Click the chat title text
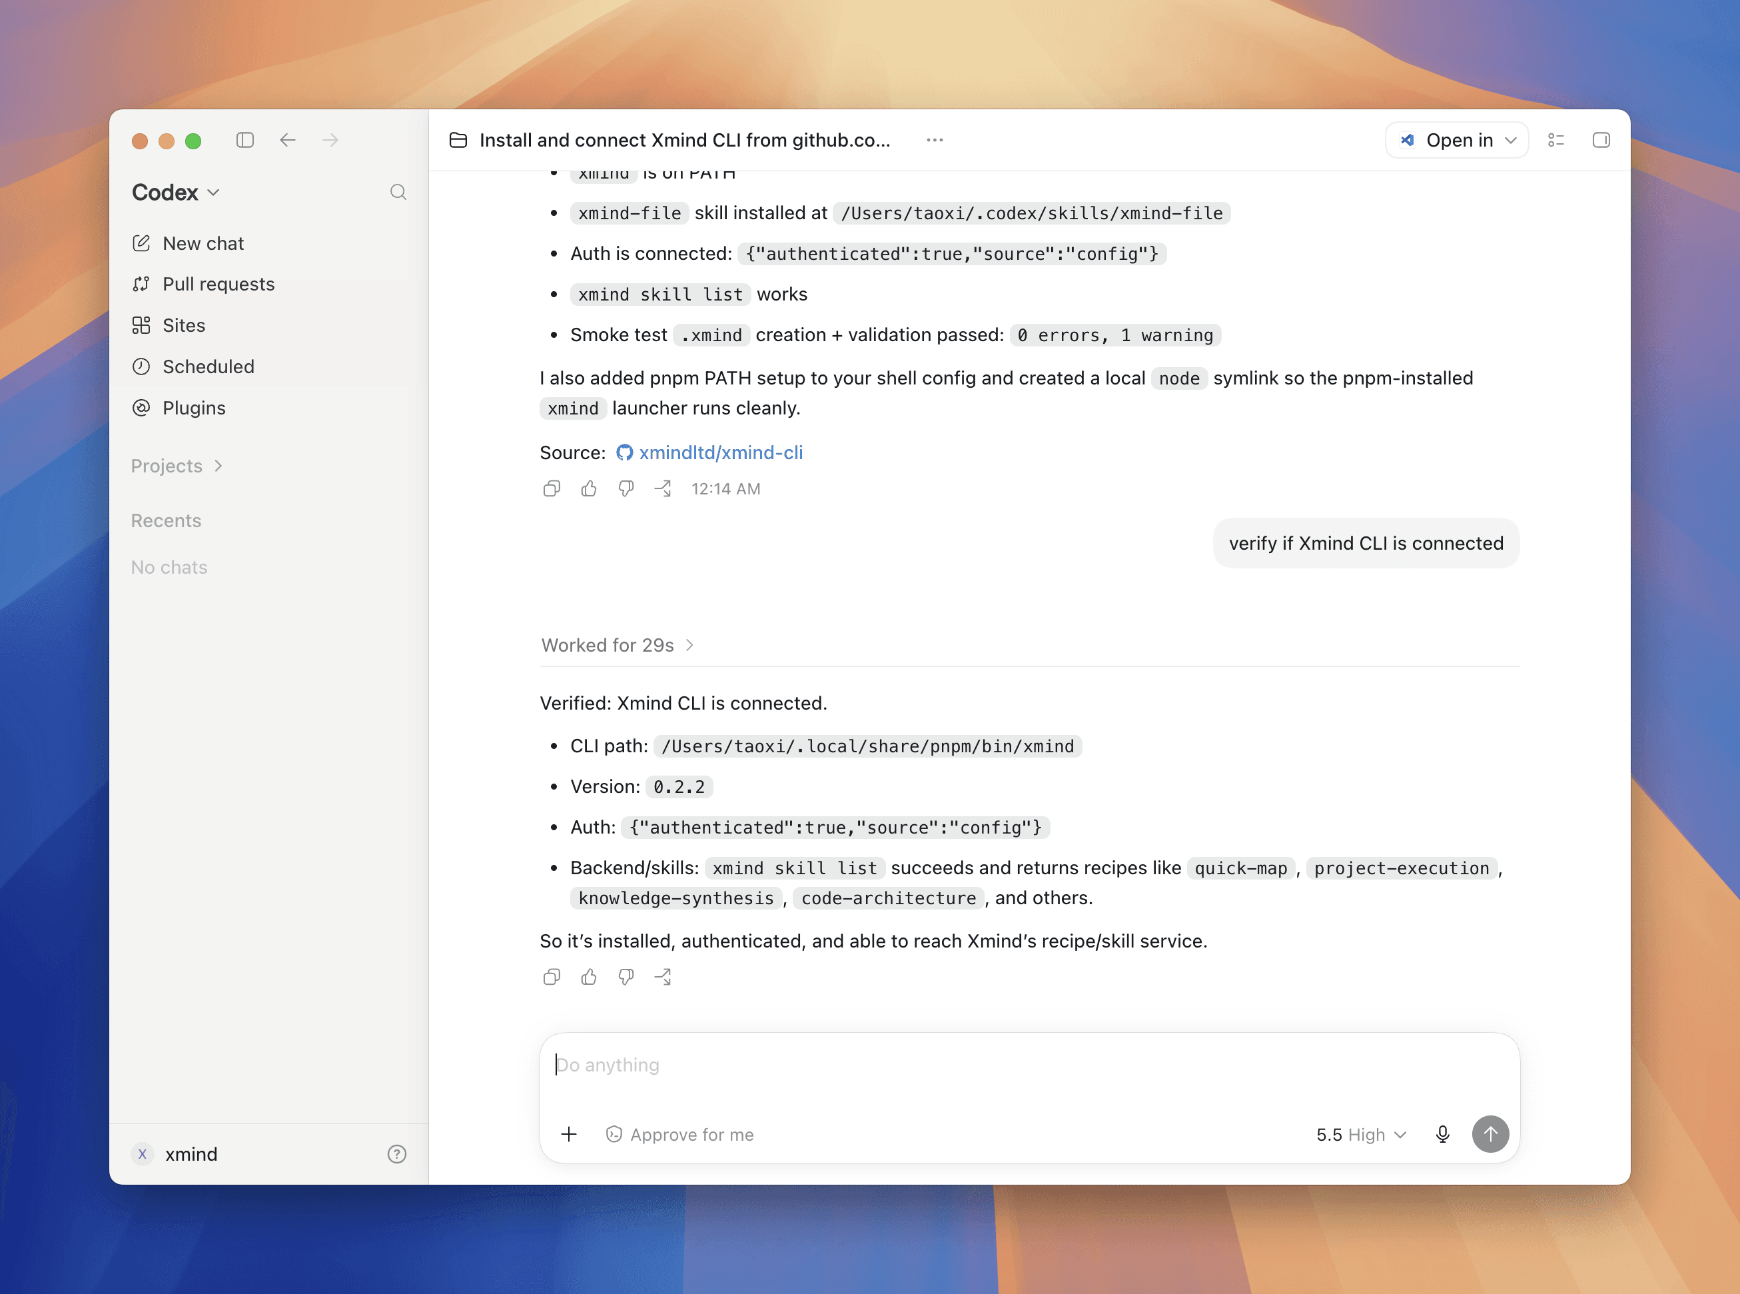The image size is (1740, 1294). click(x=685, y=140)
